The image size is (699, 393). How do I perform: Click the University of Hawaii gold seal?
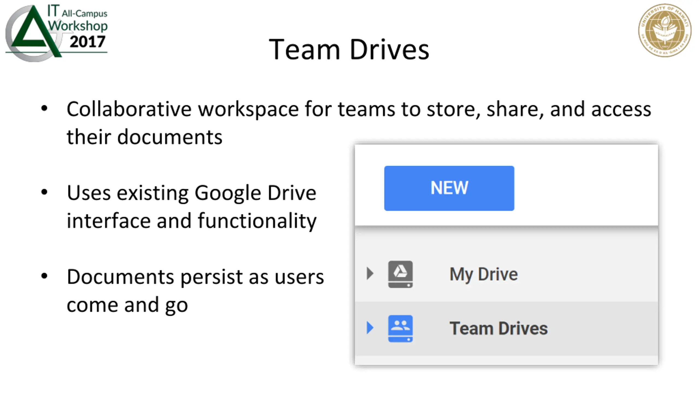coord(664,30)
